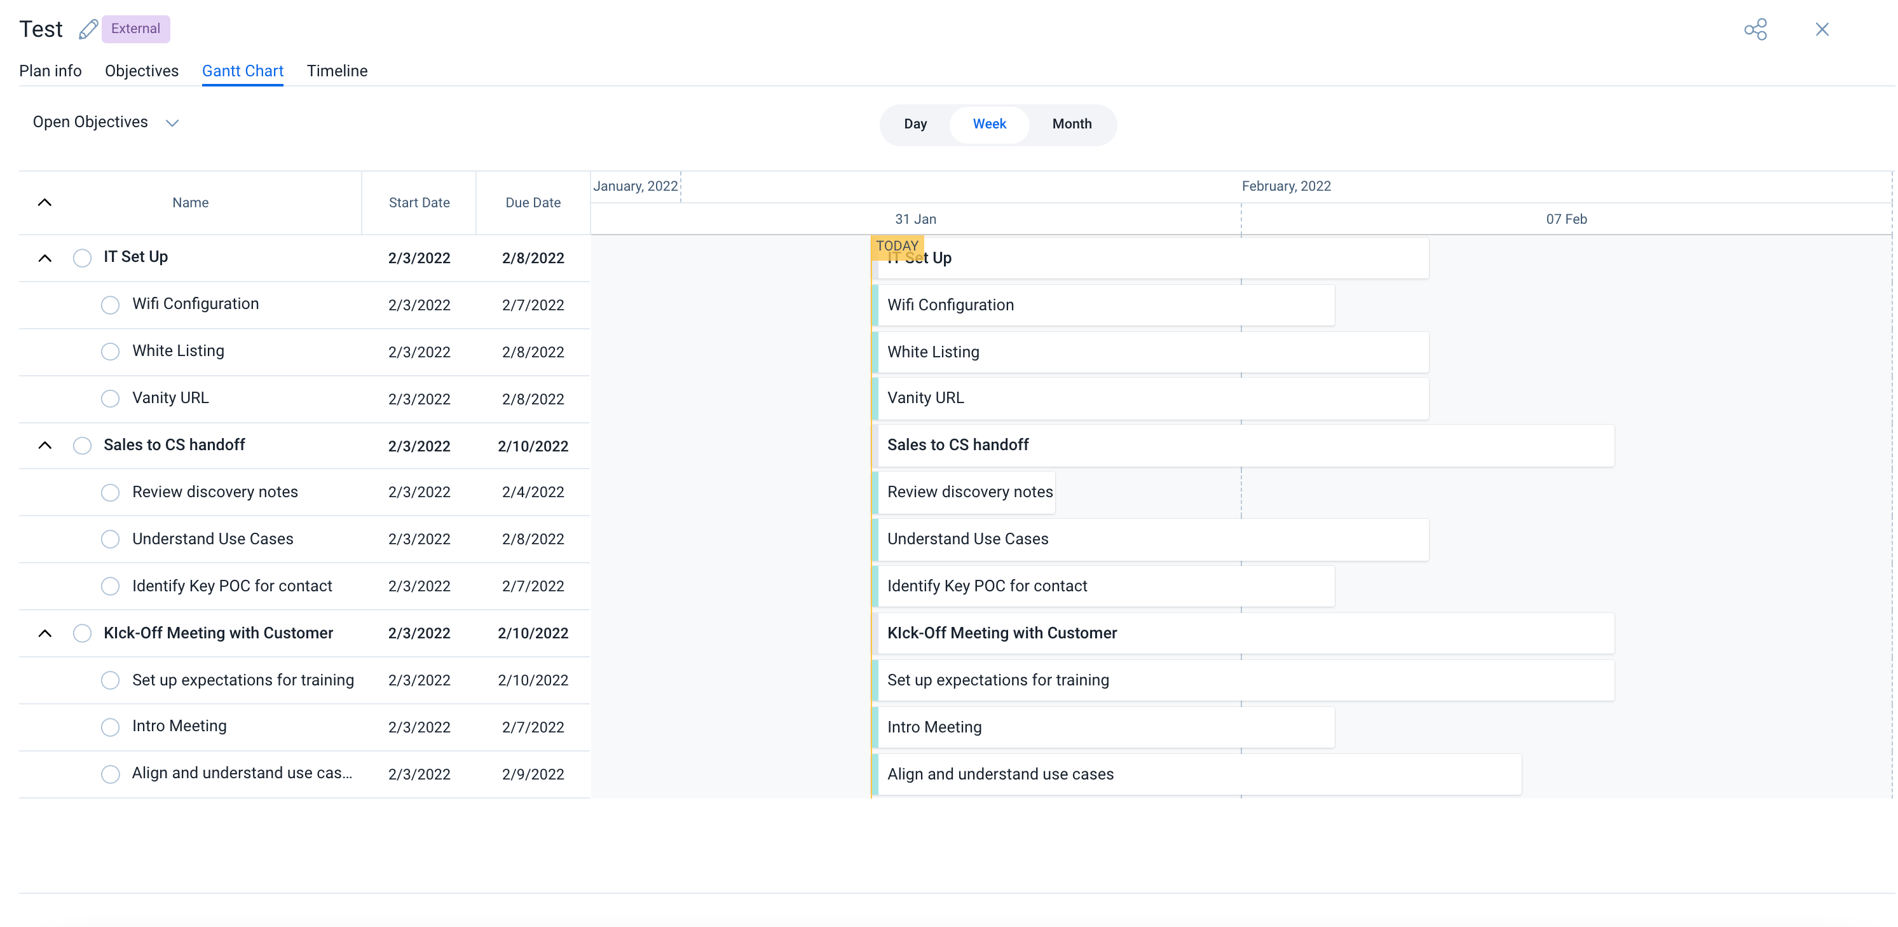Click the Due Date column header

tap(533, 203)
